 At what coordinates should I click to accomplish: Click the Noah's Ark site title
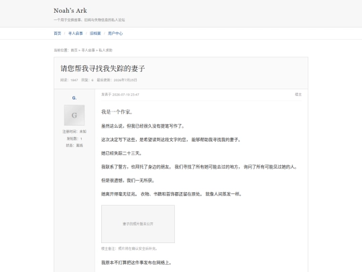click(x=70, y=10)
